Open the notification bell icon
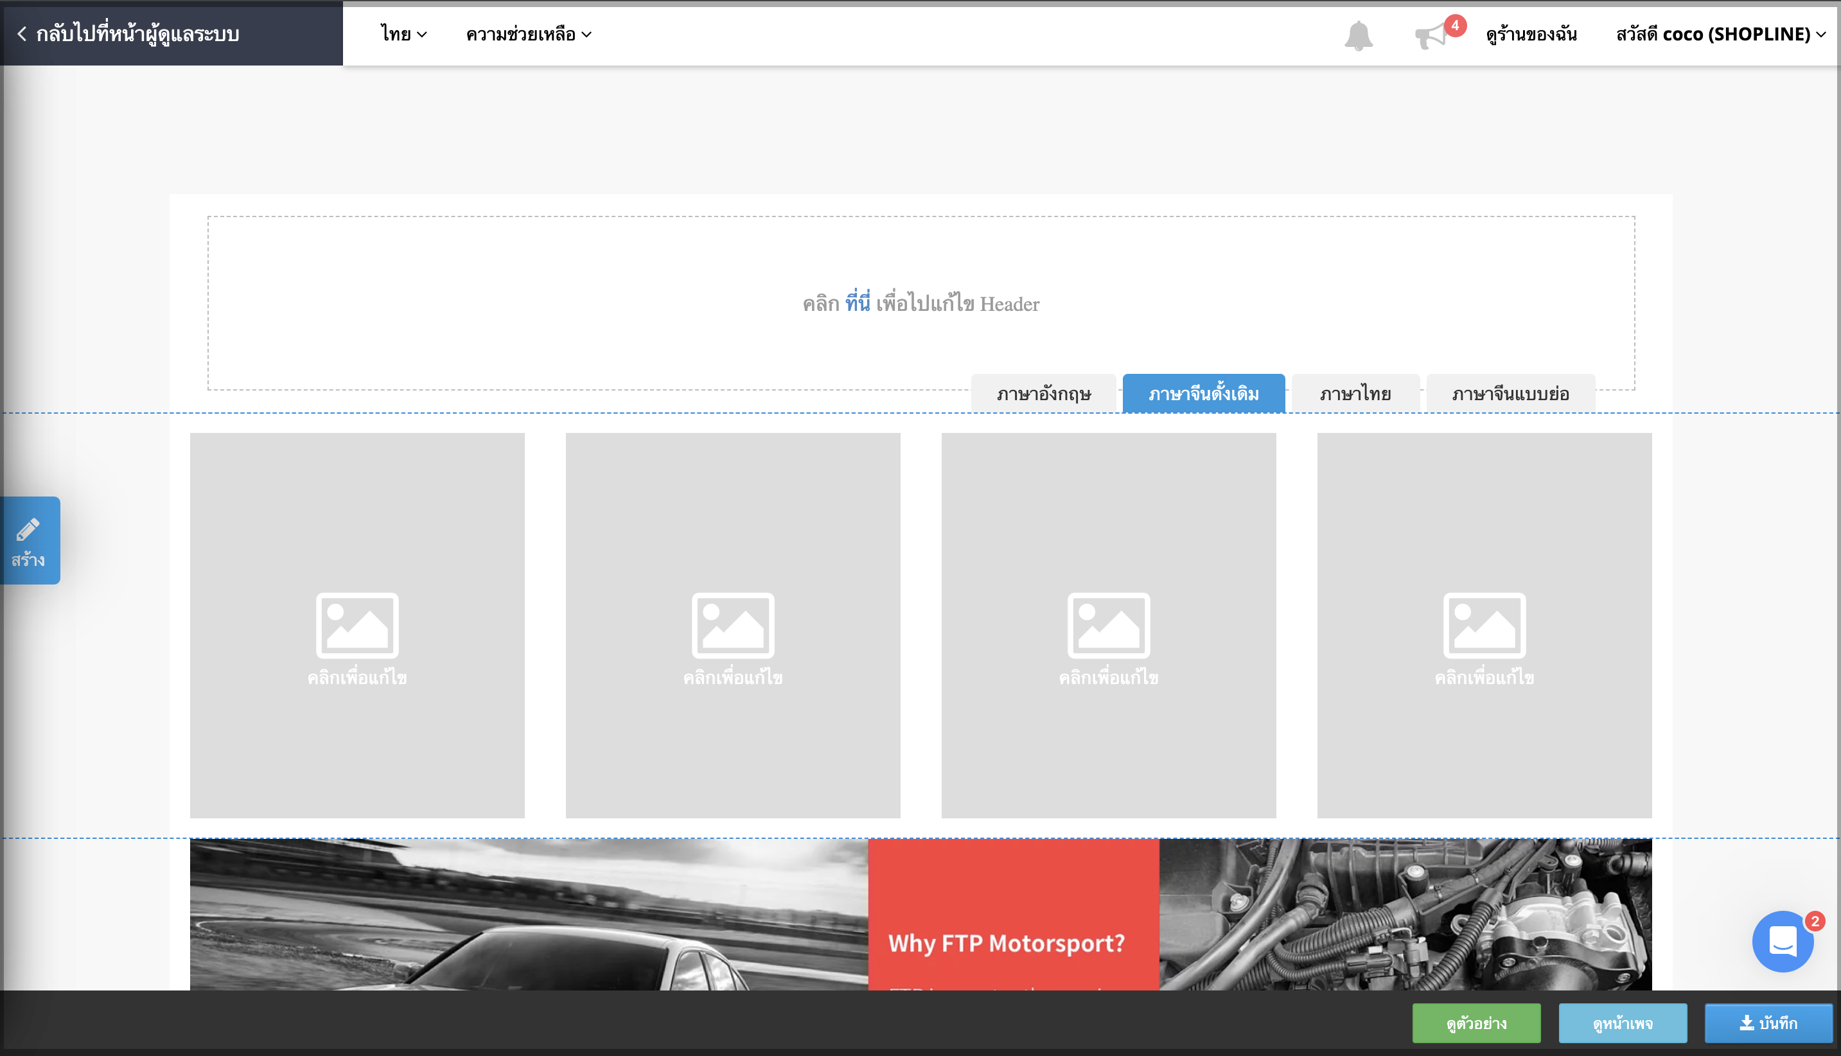 1358,35
